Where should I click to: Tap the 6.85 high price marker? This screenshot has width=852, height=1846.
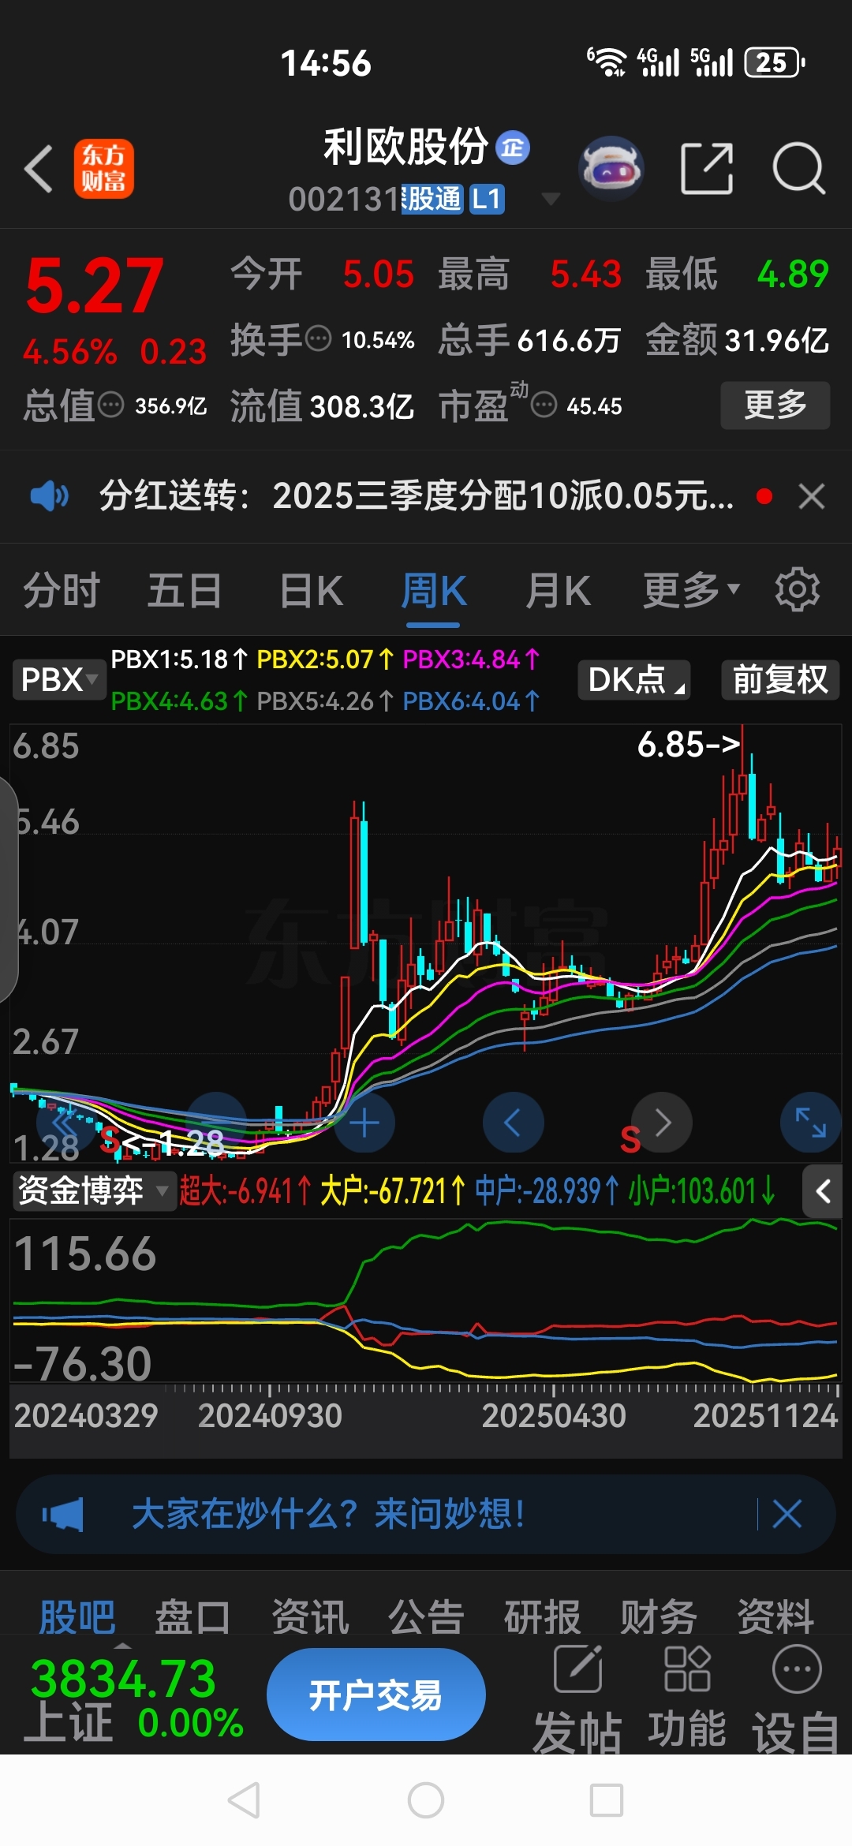click(x=689, y=745)
